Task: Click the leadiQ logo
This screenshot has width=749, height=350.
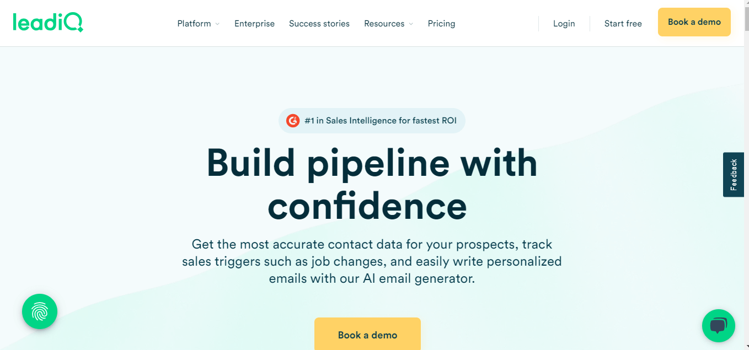Action: 48,23
